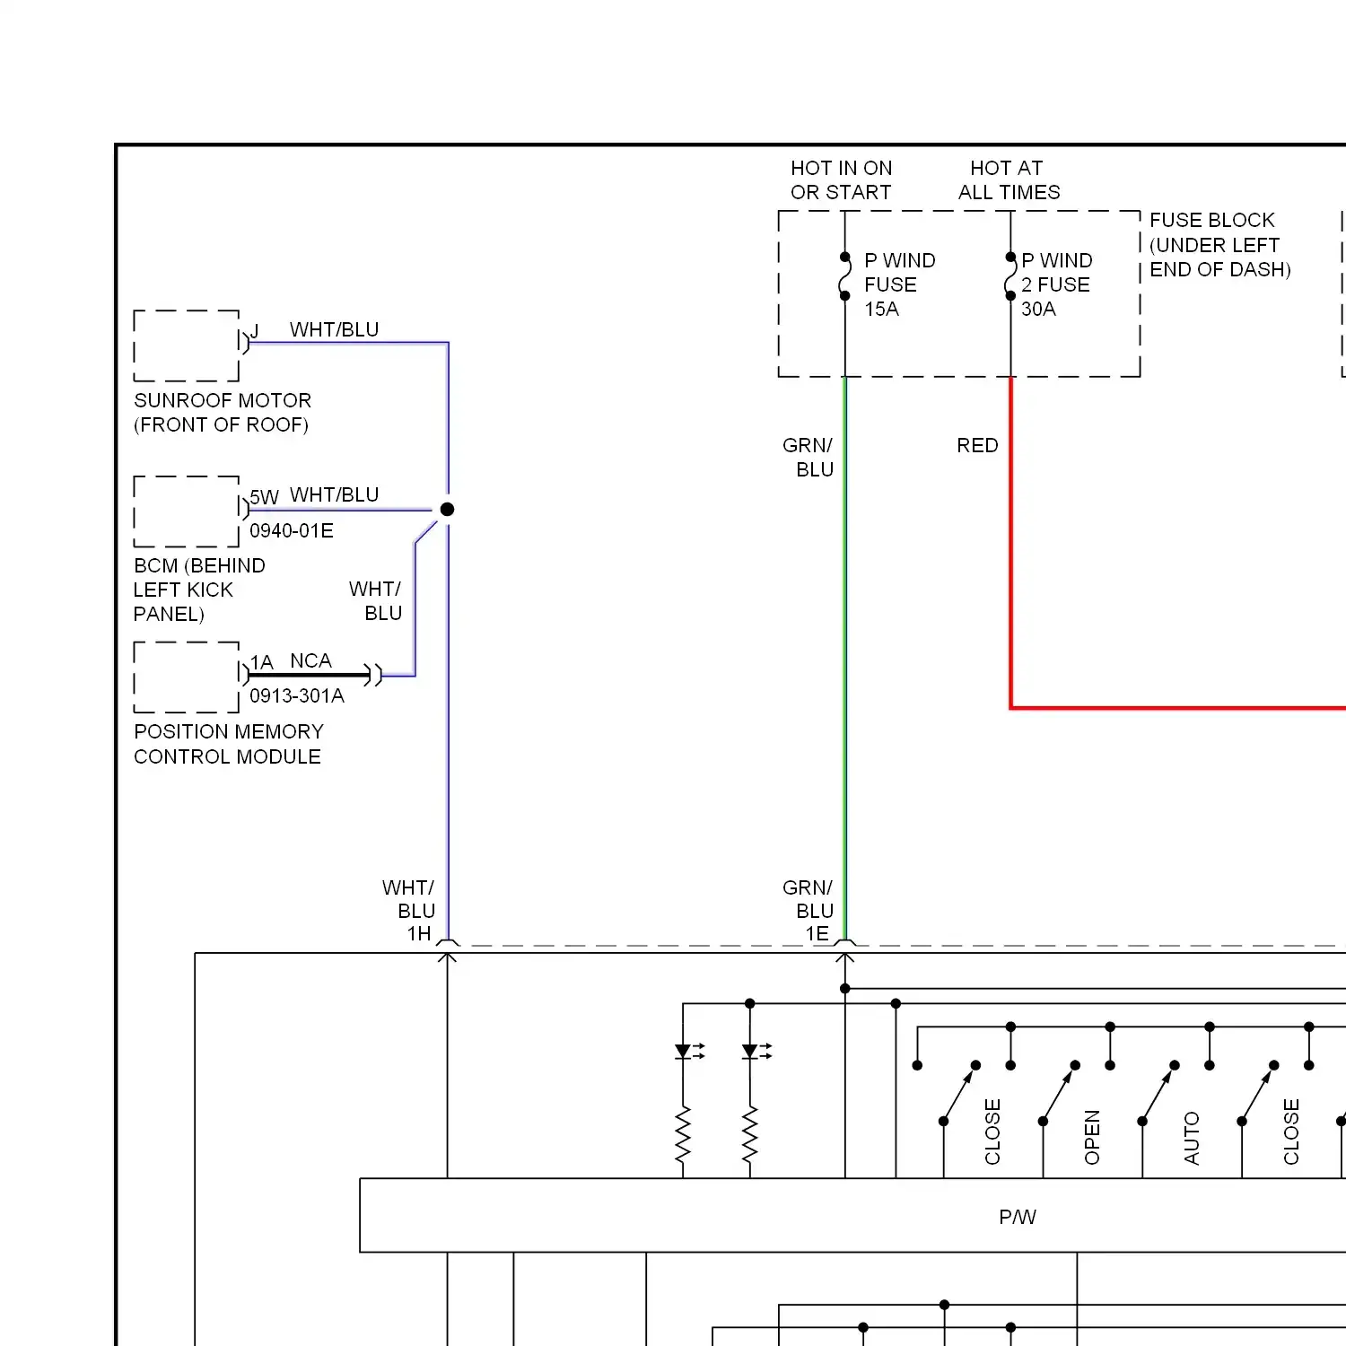Click the "OPEN" switch label
1346x1346 pixels.
point(1092,1138)
